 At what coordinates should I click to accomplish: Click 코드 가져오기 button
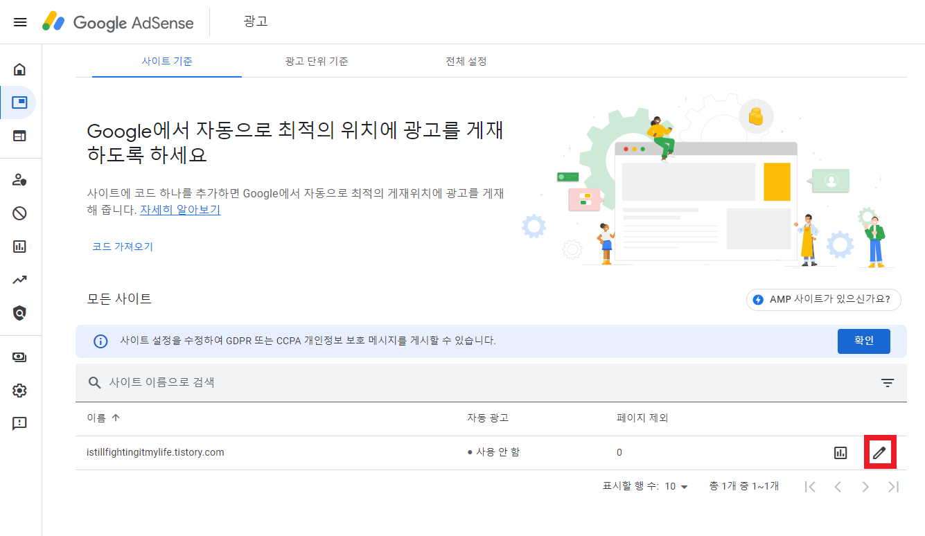[x=123, y=247]
